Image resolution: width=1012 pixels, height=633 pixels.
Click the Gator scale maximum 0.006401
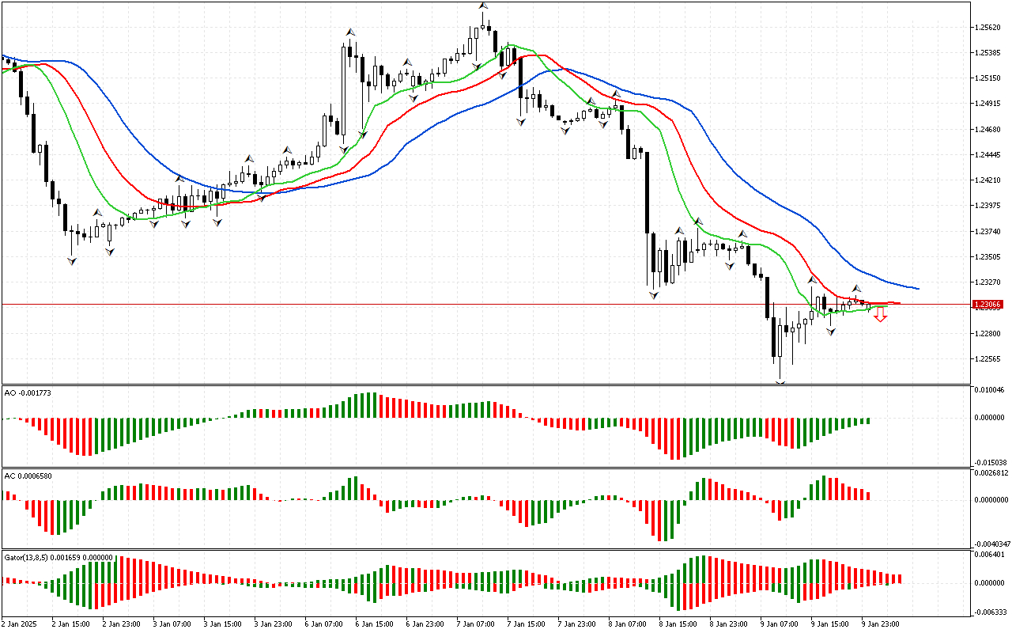coord(991,555)
